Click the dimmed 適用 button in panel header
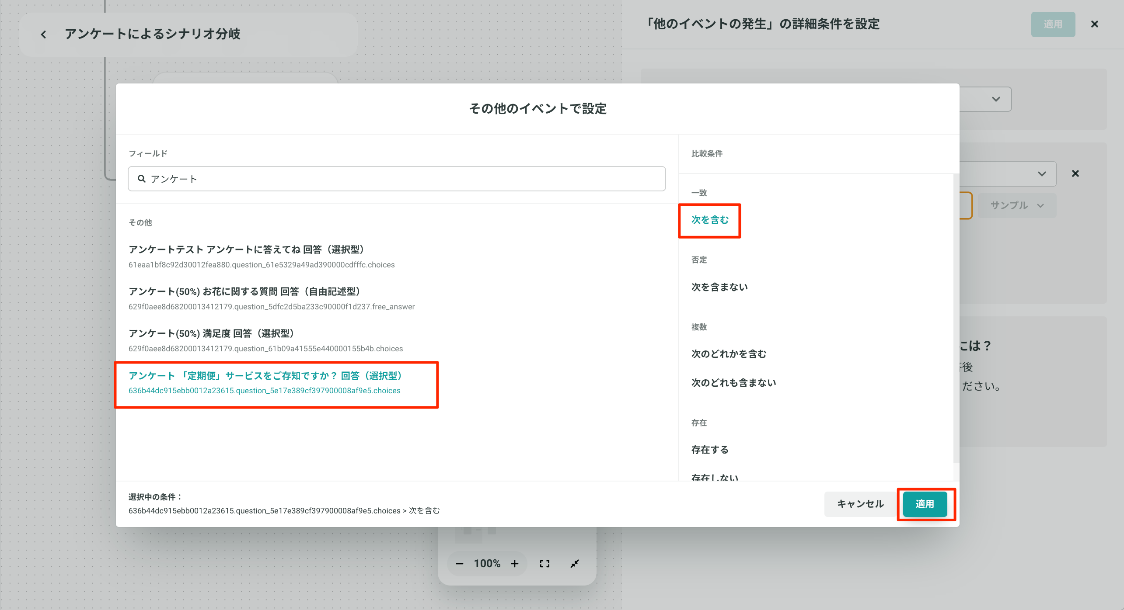1124x610 pixels. point(1053,24)
